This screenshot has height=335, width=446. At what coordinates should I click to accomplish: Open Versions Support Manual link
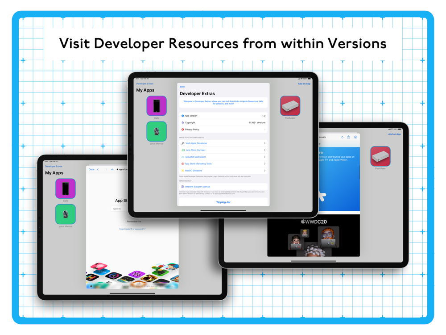click(x=198, y=187)
